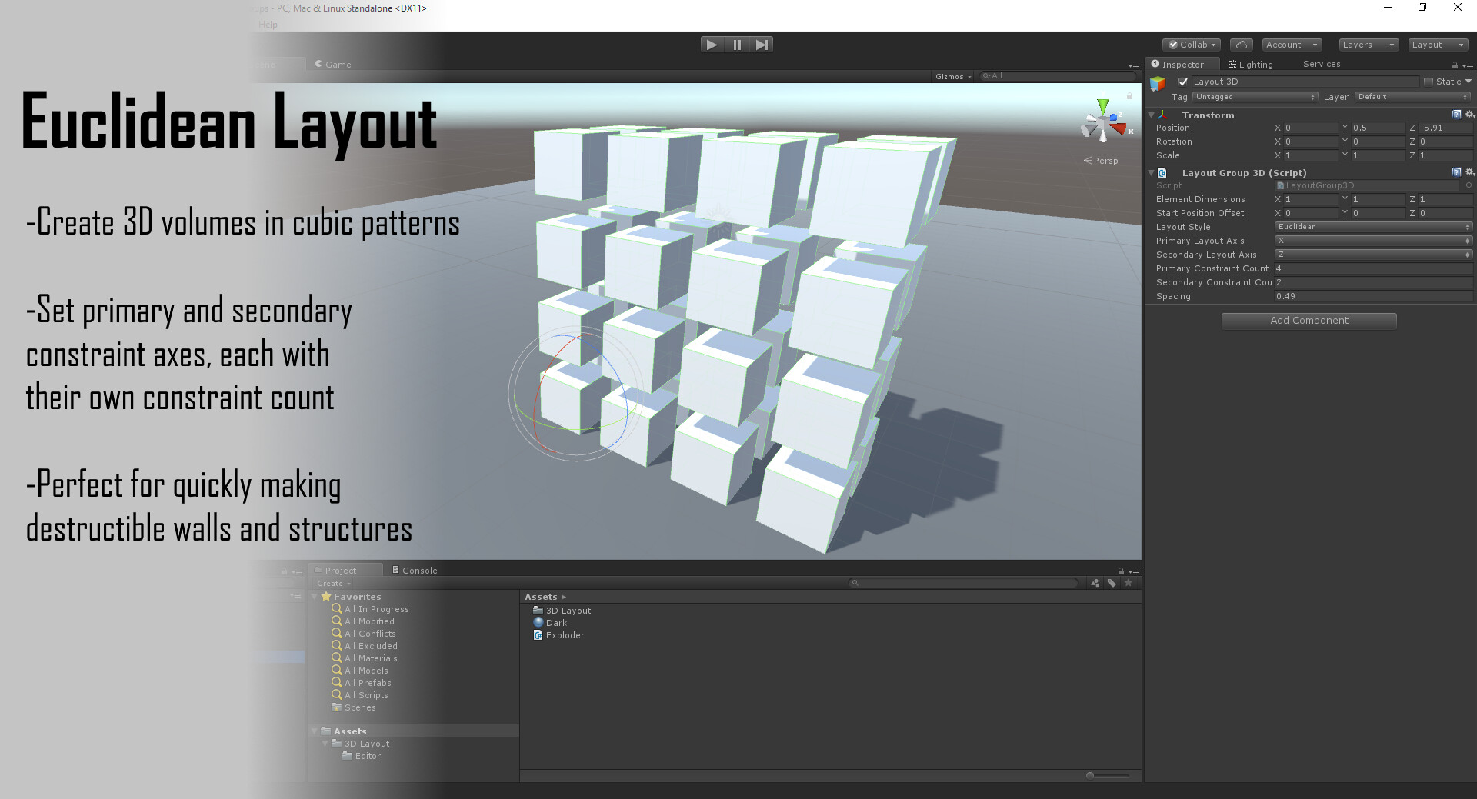Screen dimensions: 1477x799
Task: Click Search by Type icon in Project
Action: [x=1095, y=583]
